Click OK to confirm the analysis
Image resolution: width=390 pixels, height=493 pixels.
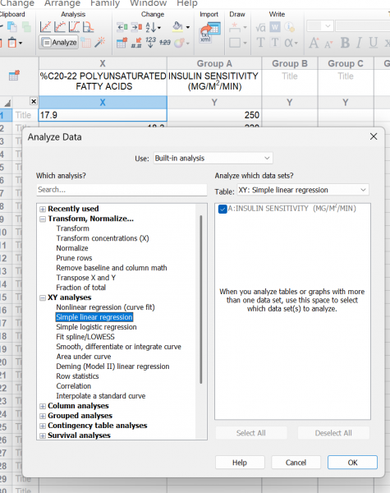click(x=352, y=463)
